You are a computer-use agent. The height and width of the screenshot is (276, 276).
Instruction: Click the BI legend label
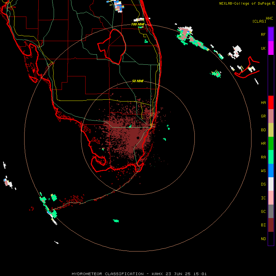[263, 225]
